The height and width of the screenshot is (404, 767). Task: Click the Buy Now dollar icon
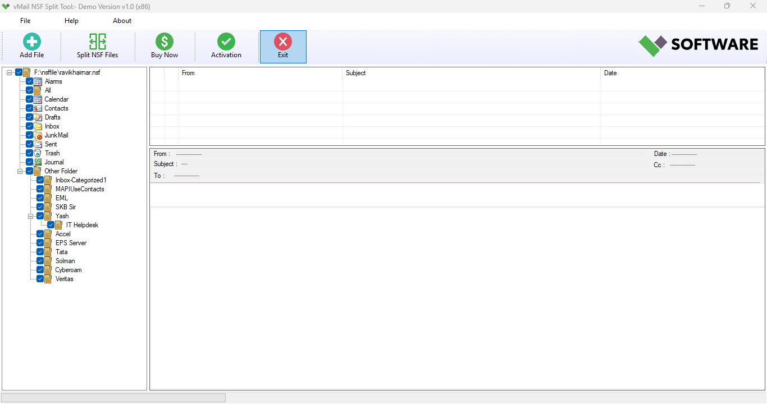[x=165, y=42]
